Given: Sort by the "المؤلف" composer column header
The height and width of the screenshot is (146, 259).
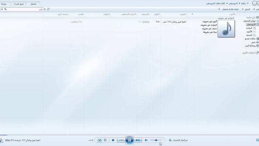Looking at the screenshot, I should click(106, 14).
